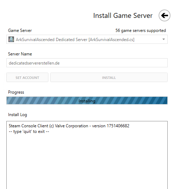The image size is (174, 189).
Task: Click the Valve Corporation text in log
Action: pos(72,126)
